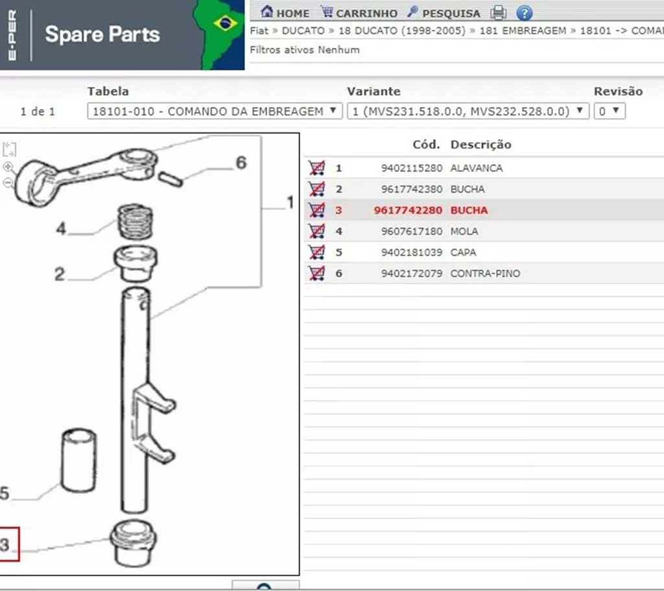Expand the Variante dropdown selector
The width and height of the screenshot is (664, 591).
tap(468, 111)
